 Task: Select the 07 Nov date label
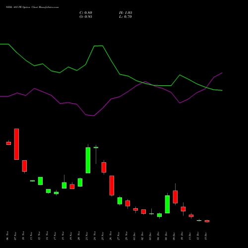[15, 236]
